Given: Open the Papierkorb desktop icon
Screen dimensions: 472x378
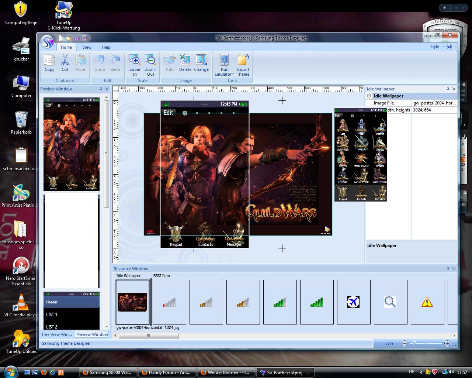Looking at the screenshot, I should pos(21,123).
